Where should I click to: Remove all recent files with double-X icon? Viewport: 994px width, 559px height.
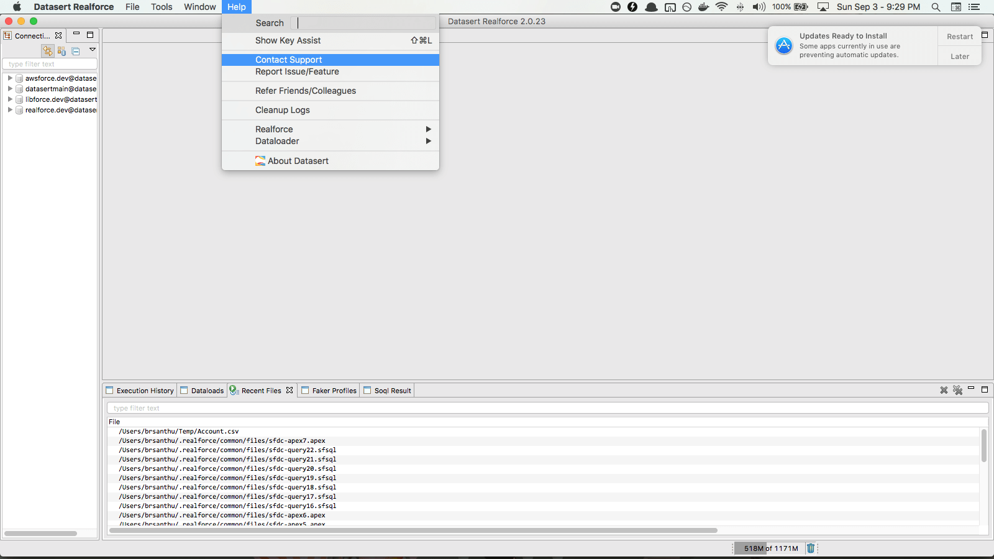pos(957,390)
